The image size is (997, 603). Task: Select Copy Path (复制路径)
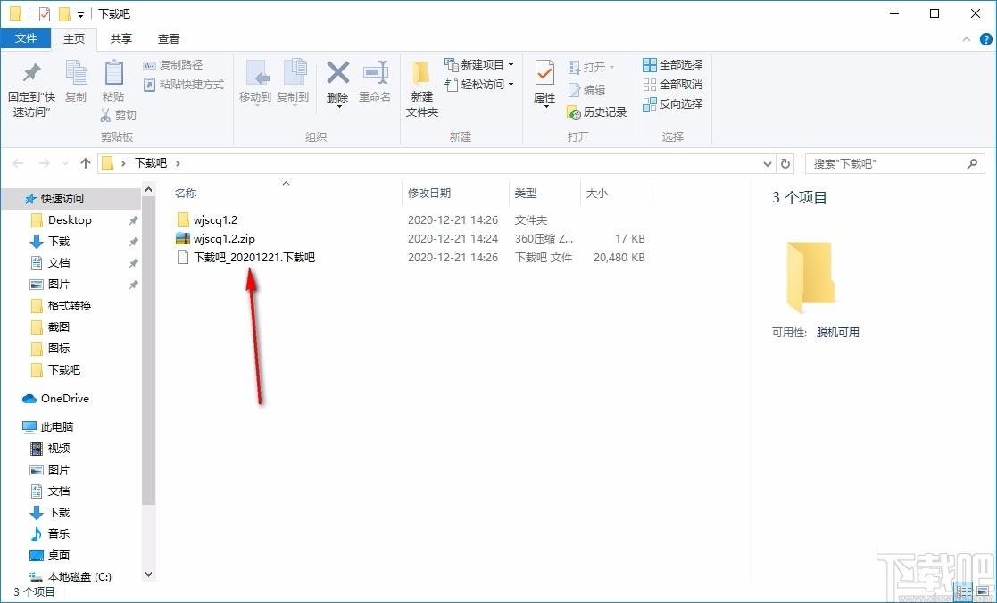(173, 65)
